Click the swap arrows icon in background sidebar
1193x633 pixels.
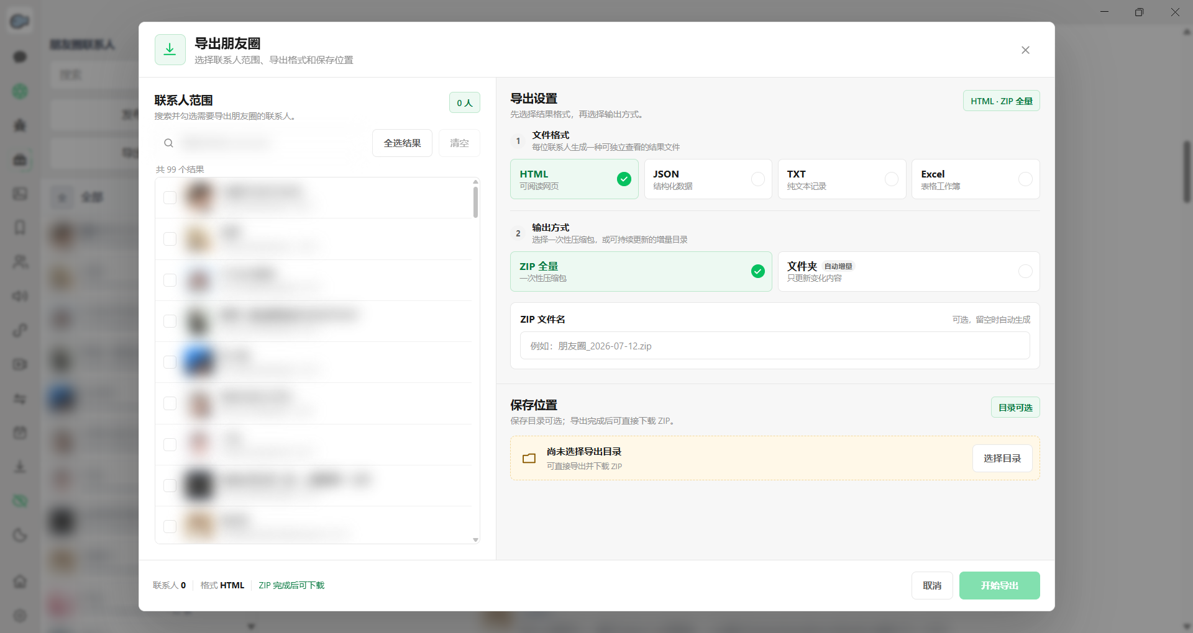tap(20, 399)
